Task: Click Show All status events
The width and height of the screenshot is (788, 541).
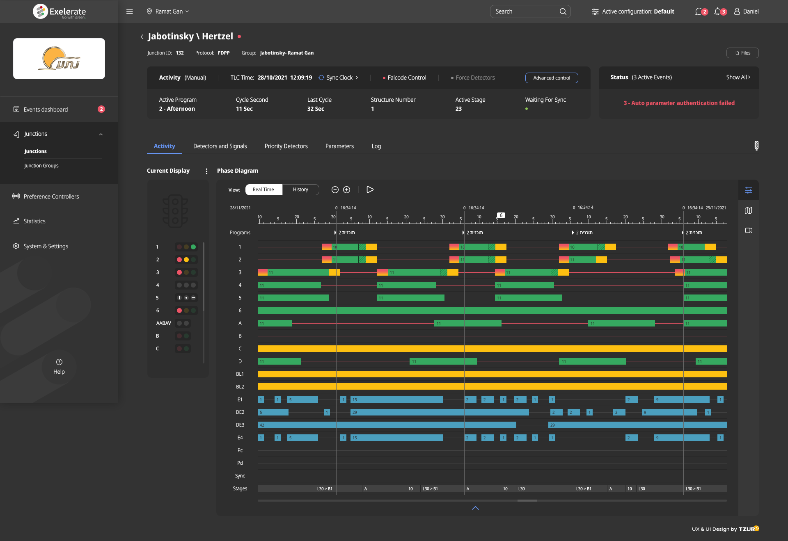Action: [738, 77]
